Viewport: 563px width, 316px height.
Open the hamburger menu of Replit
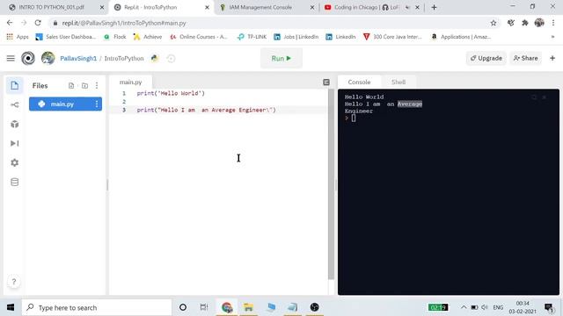pyautogui.click(x=11, y=58)
